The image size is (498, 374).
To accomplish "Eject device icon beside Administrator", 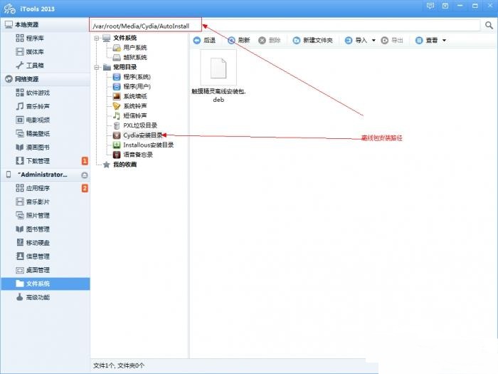I will pyautogui.click(x=84, y=175).
